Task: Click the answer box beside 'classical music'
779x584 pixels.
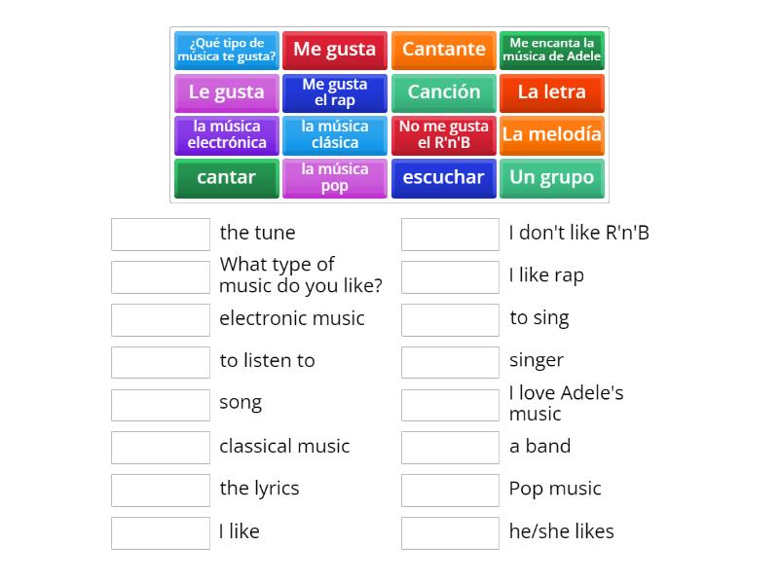Action: [161, 448]
